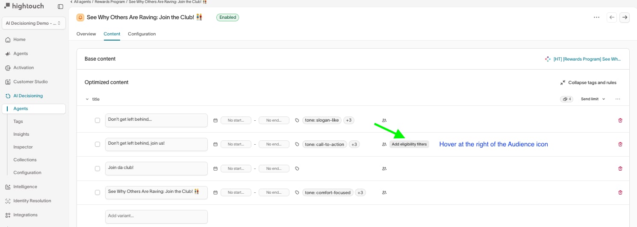The width and height of the screenshot is (637, 227).
Task: Click tag icon in "Join da club!" row
Action: pos(297,169)
